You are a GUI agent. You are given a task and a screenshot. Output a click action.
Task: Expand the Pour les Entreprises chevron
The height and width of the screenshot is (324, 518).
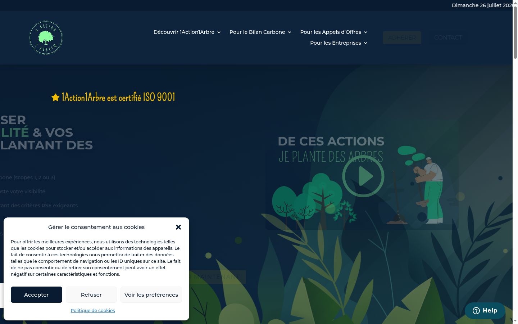click(x=365, y=43)
